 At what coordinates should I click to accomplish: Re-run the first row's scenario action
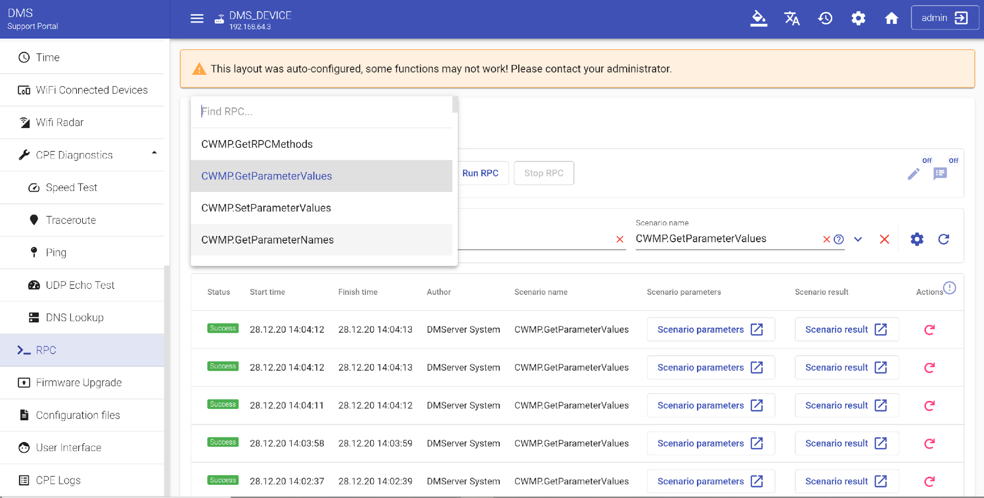(929, 330)
